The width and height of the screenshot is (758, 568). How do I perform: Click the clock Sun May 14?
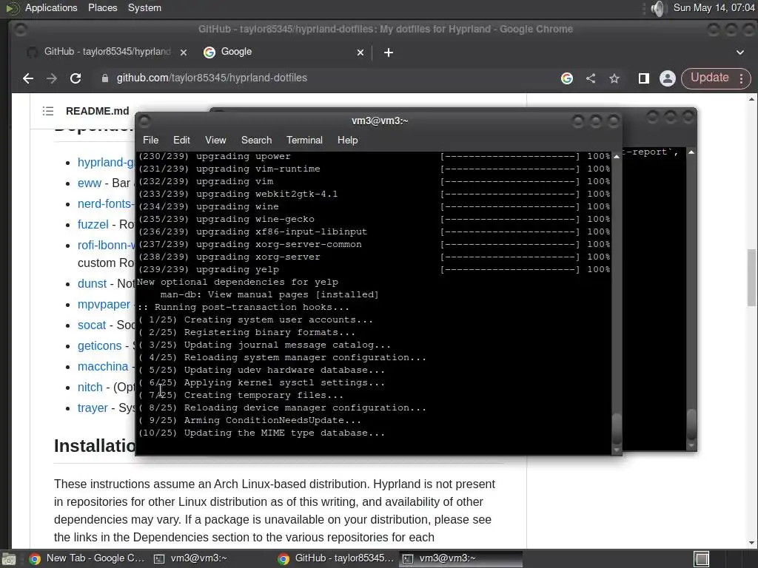pyautogui.click(x=714, y=7)
